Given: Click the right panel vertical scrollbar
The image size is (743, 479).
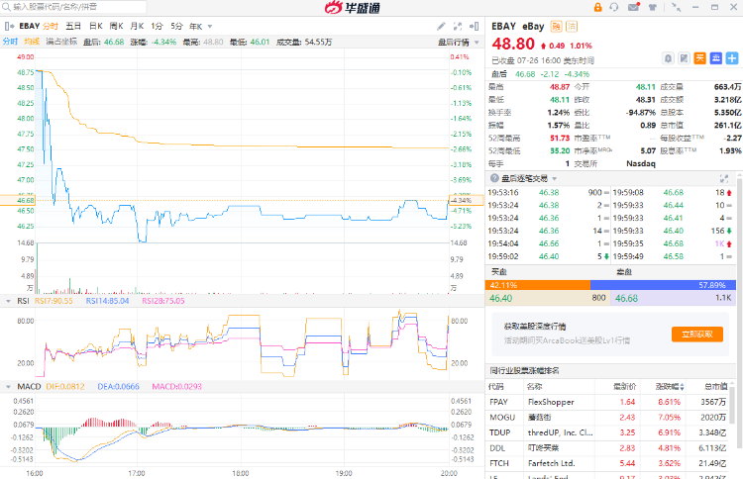Looking at the screenshot, I should tap(739, 313).
